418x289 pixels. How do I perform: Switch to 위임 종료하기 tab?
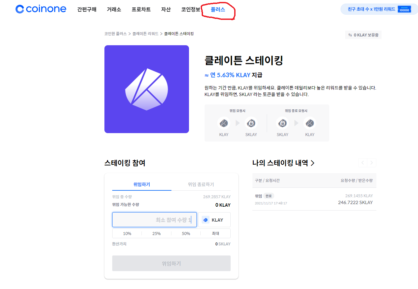click(201, 184)
